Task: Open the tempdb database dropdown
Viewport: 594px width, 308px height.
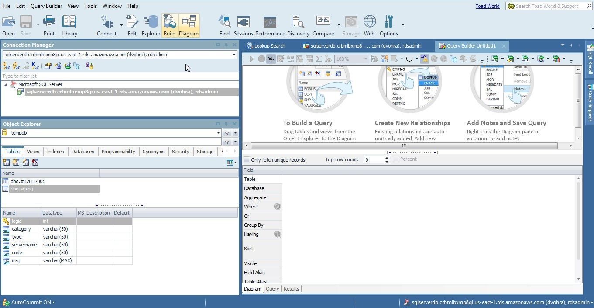Action: coord(218,133)
